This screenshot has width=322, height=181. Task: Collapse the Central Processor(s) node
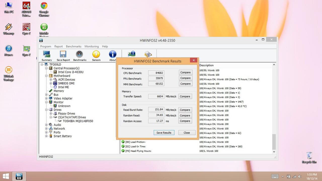46,68
